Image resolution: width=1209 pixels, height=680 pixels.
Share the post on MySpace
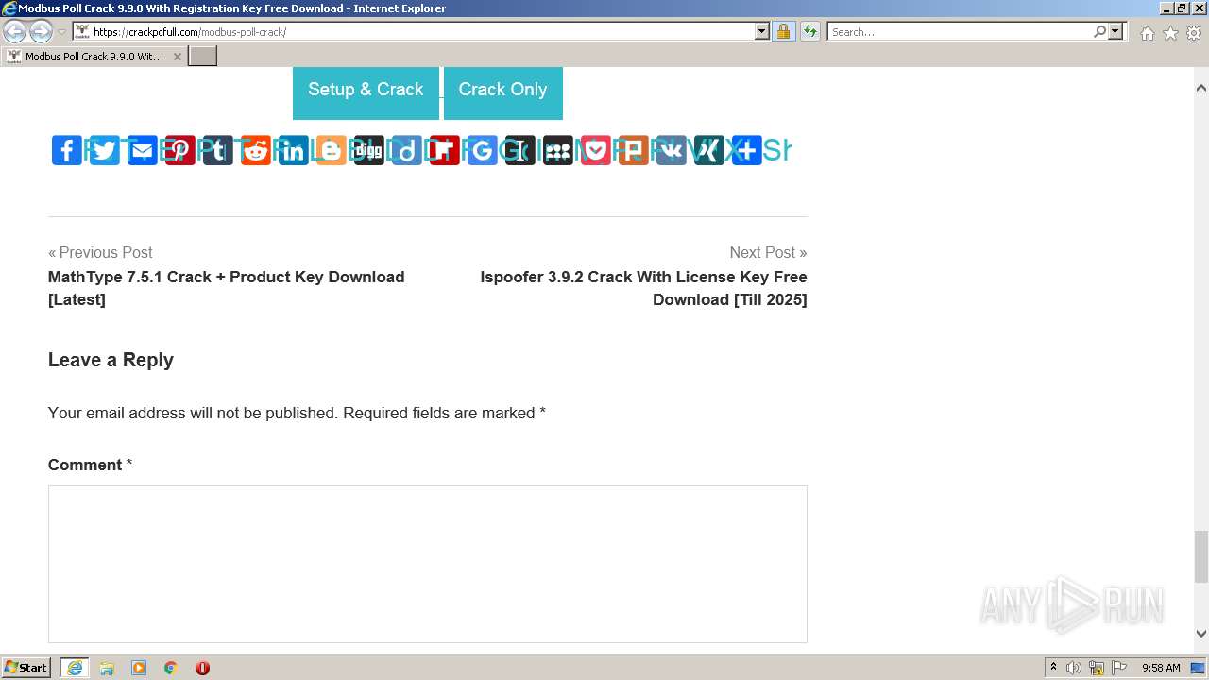pyautogui.click(x=558, y=150)
